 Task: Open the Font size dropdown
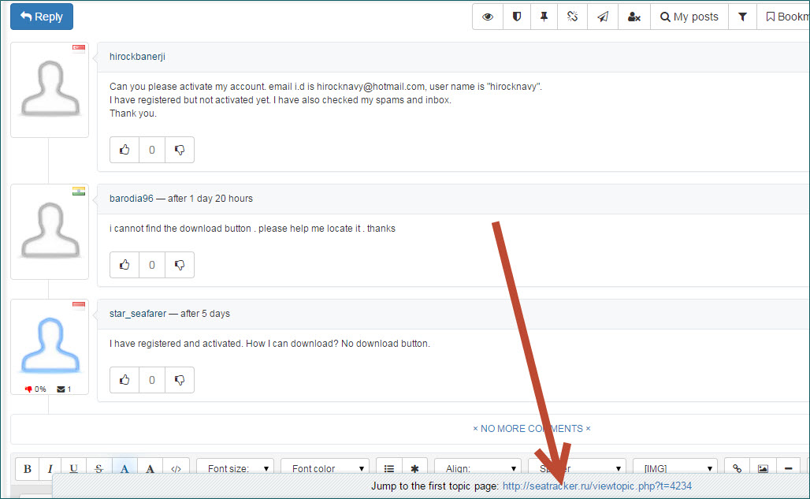coord(235,468)
